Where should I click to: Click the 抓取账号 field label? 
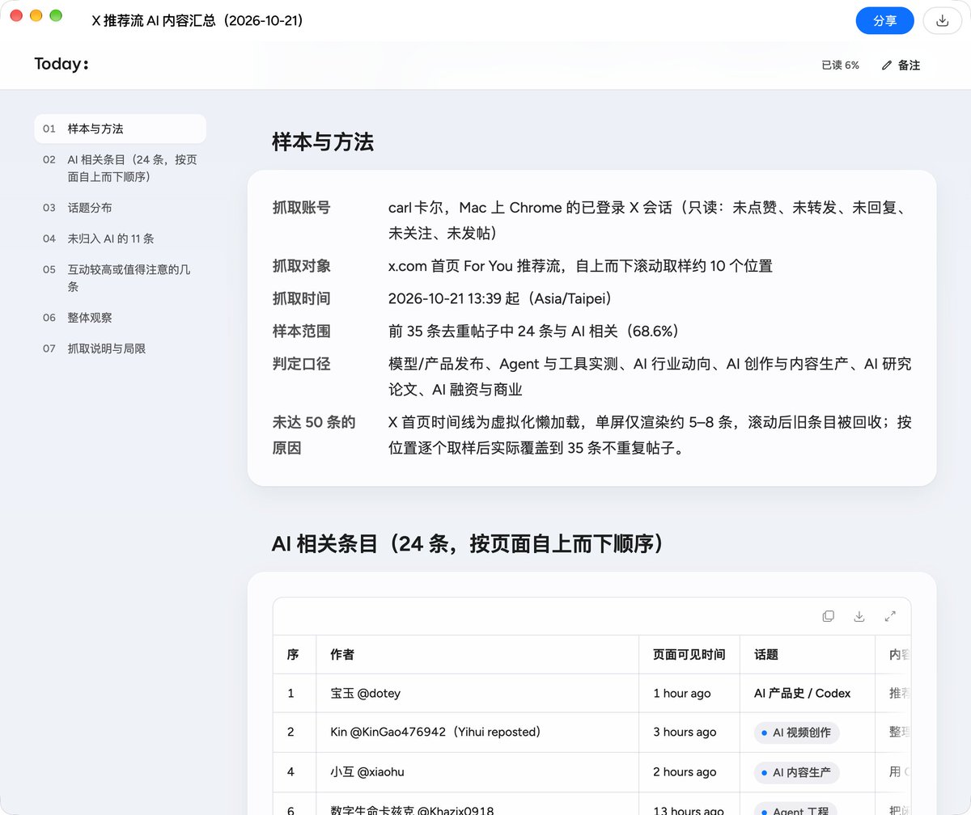tap(301, 208)
